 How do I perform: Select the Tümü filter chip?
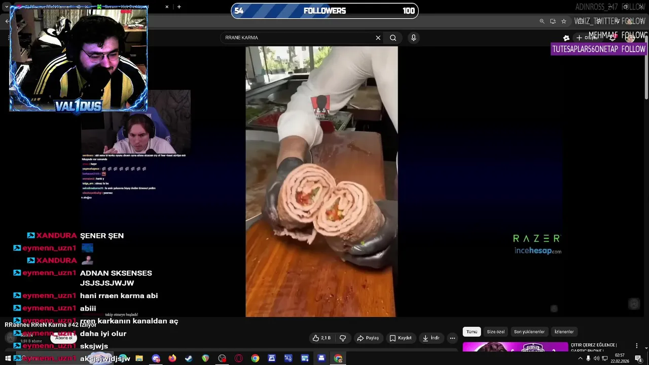pyautogui.click(x=472, y=332)
